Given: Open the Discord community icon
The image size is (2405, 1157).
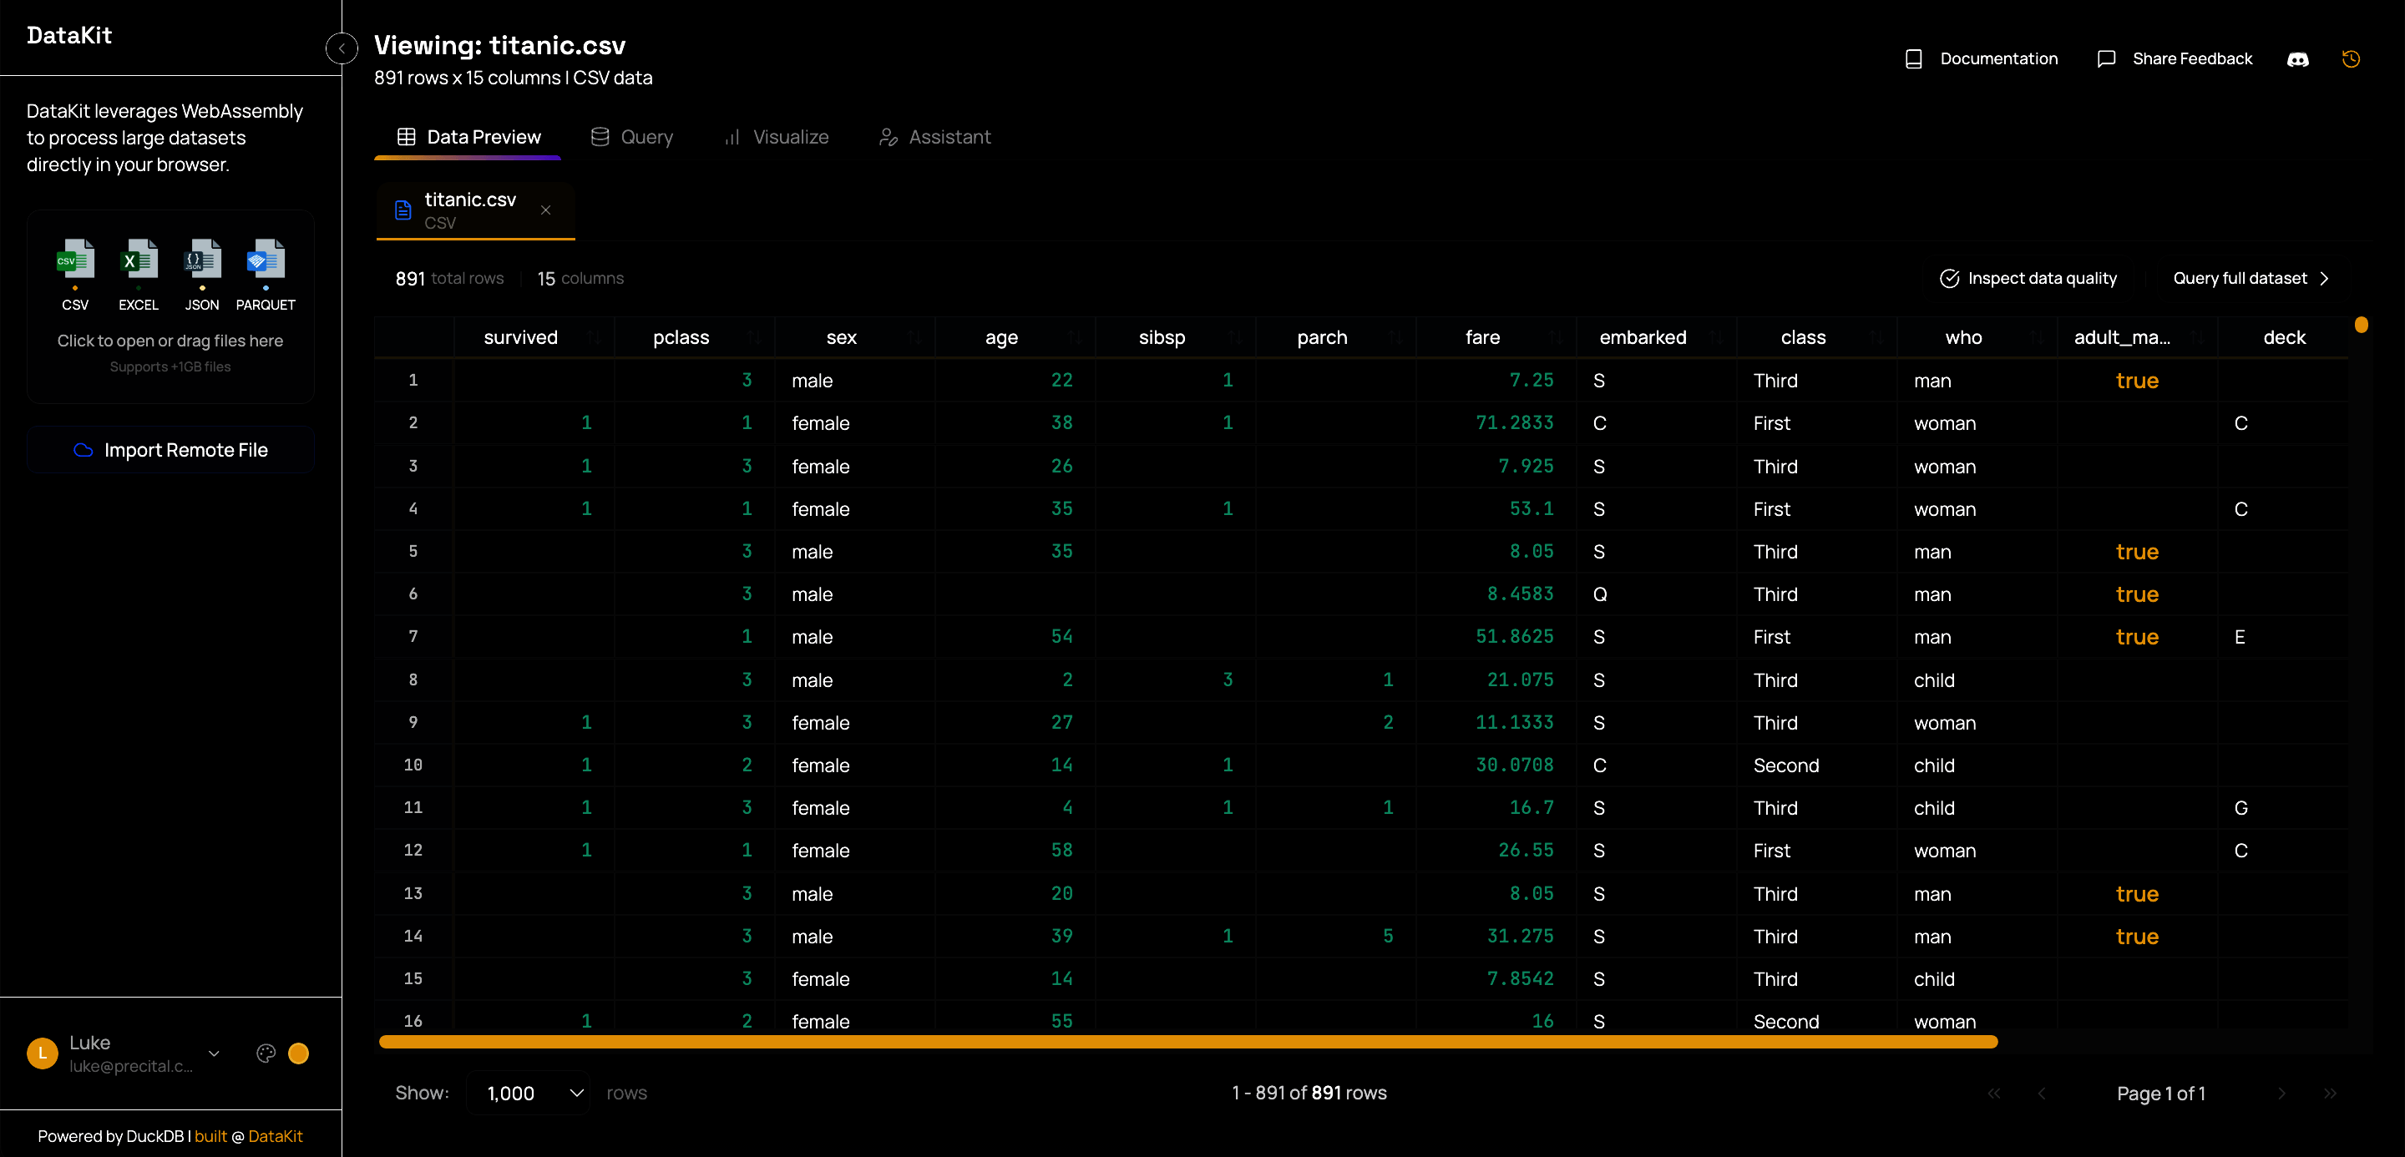Looking at the screenshot, I should pos(2297,58).
